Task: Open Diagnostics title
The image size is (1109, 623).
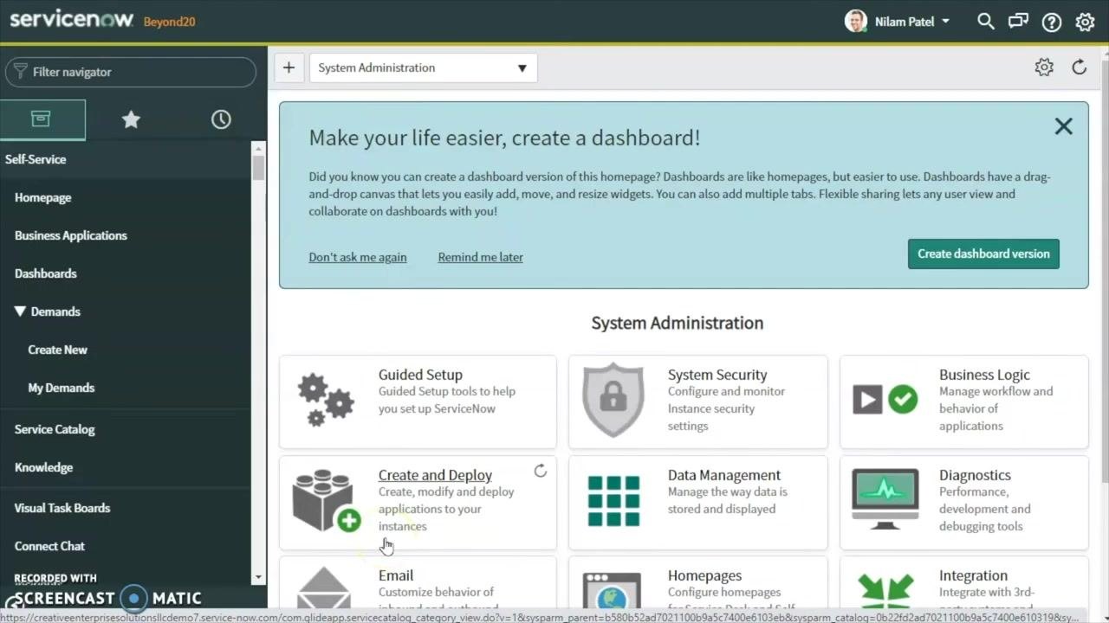Action: (x=975, y=475)
